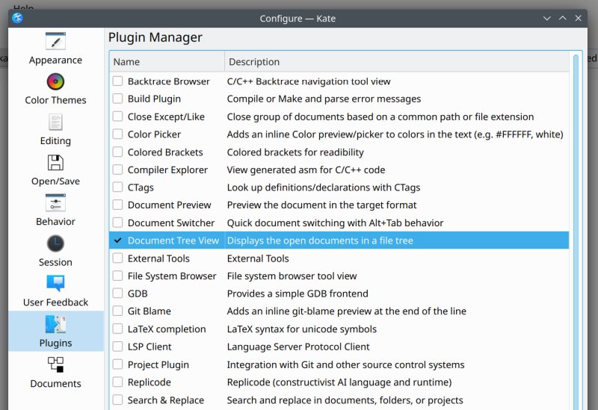
Task: Enable the Git Blame plugin checkbox
Action: pyautogui.click(x=117, y=311)
